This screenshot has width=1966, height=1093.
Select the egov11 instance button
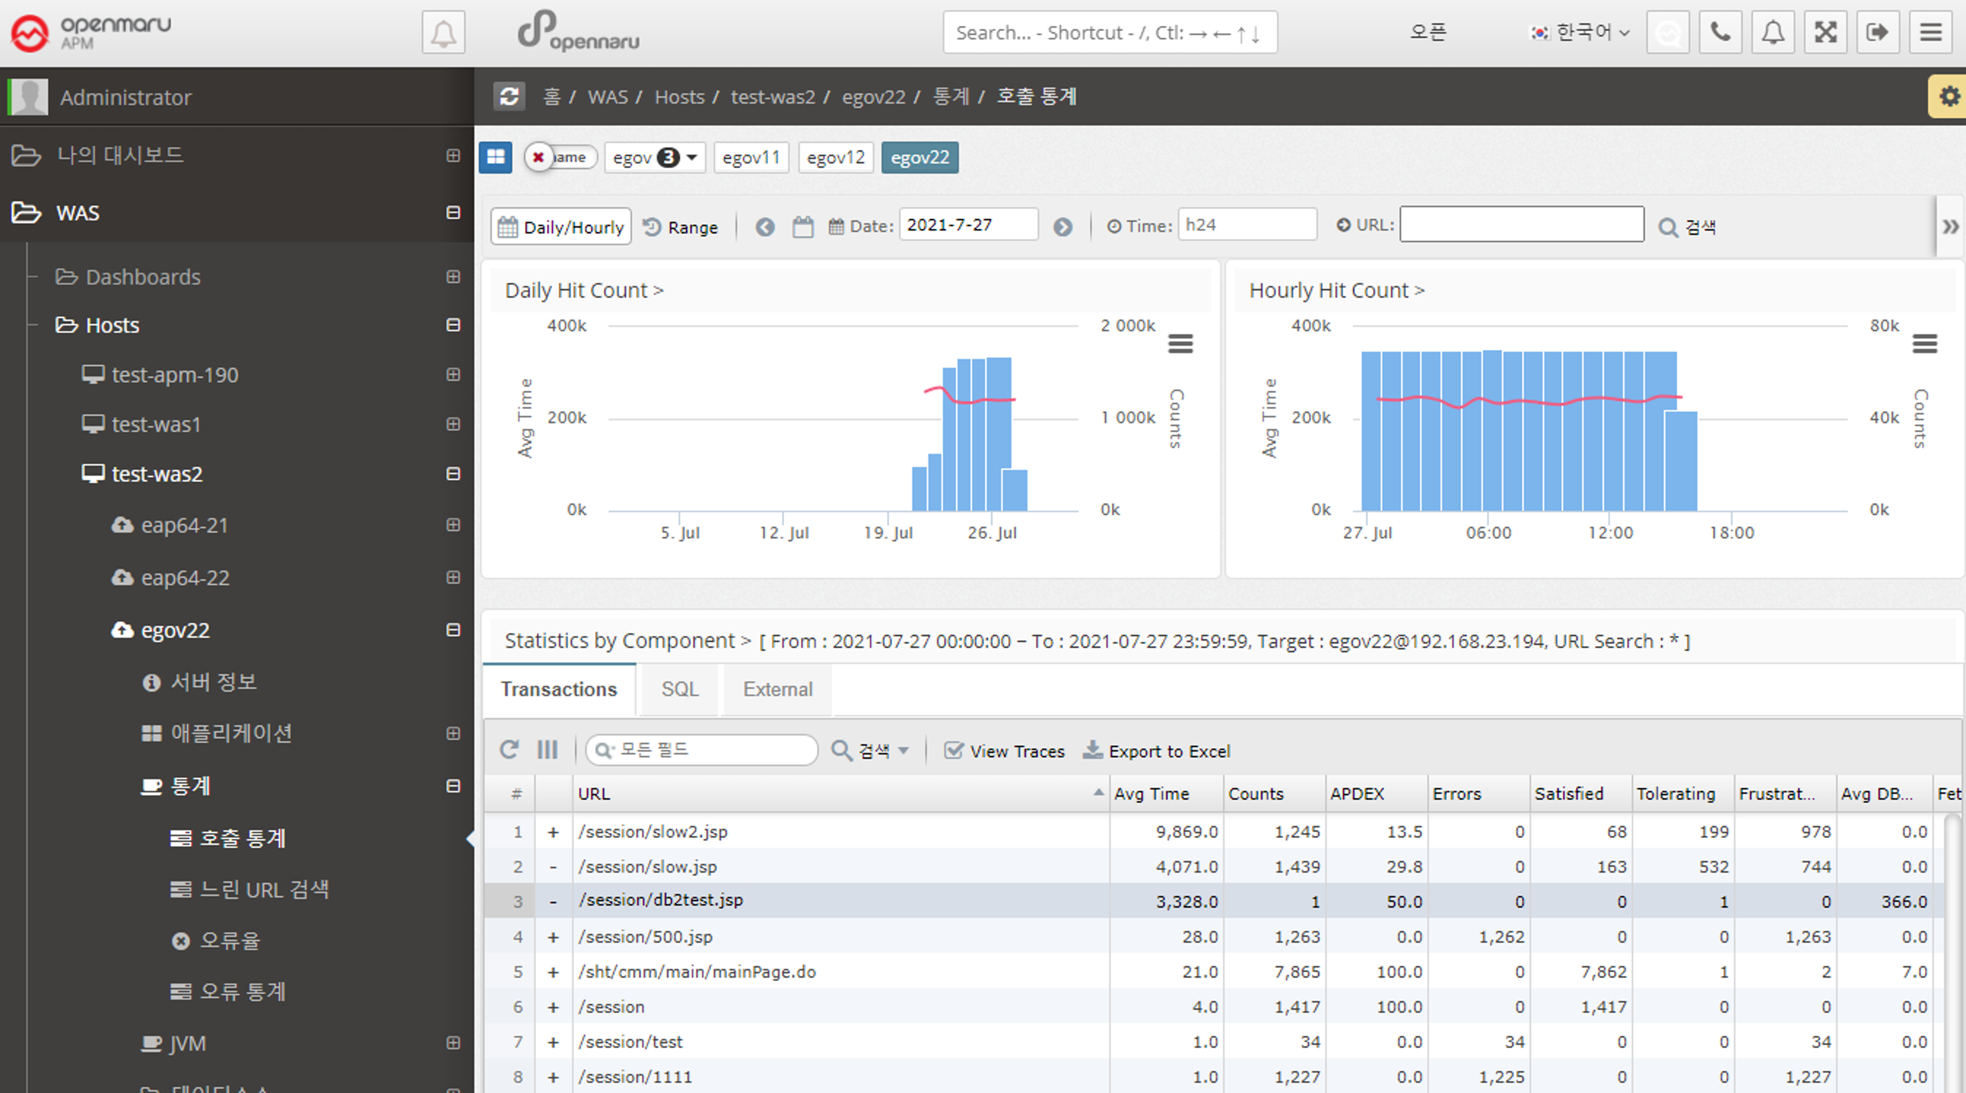751,158
